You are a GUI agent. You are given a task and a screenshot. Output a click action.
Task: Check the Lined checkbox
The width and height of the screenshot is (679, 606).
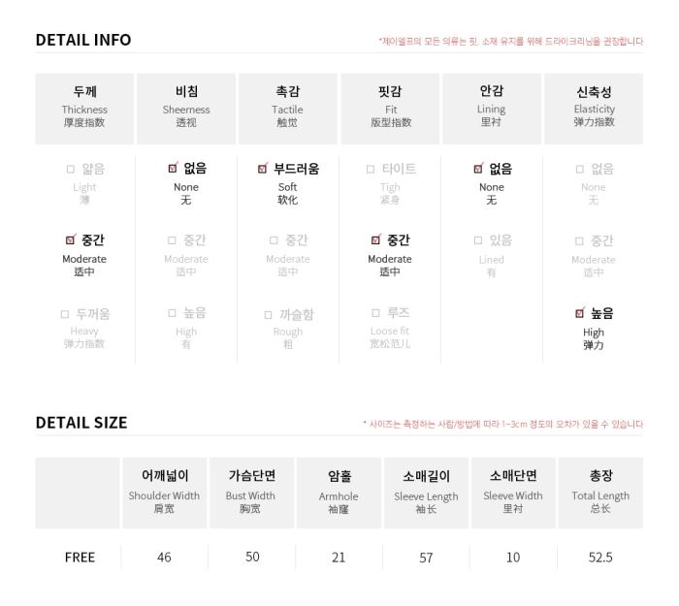point(478,240)
